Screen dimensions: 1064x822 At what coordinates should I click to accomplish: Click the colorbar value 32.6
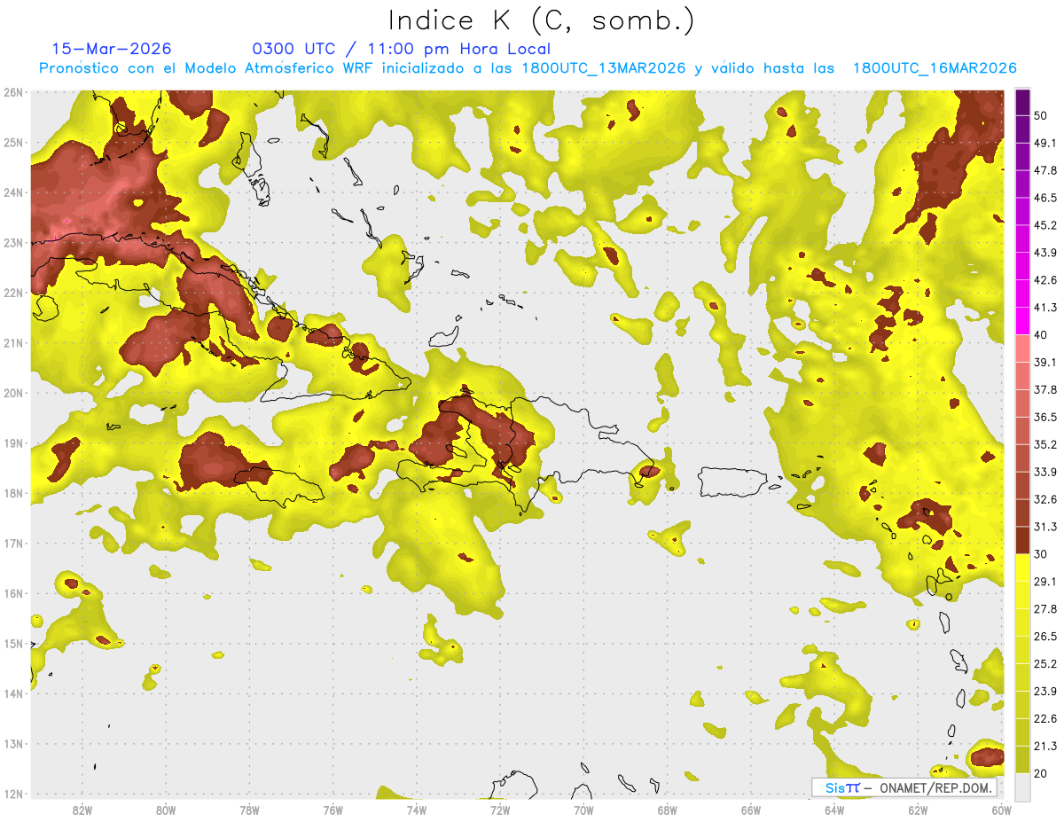click(x=1045, y=499)
